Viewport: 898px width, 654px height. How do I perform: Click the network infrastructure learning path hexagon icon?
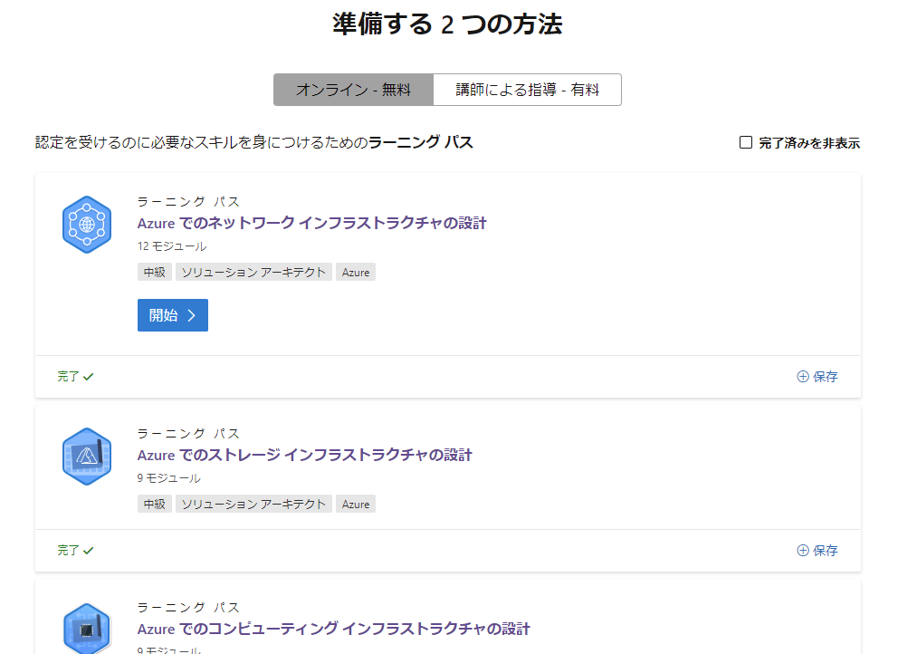coord(86,223)
